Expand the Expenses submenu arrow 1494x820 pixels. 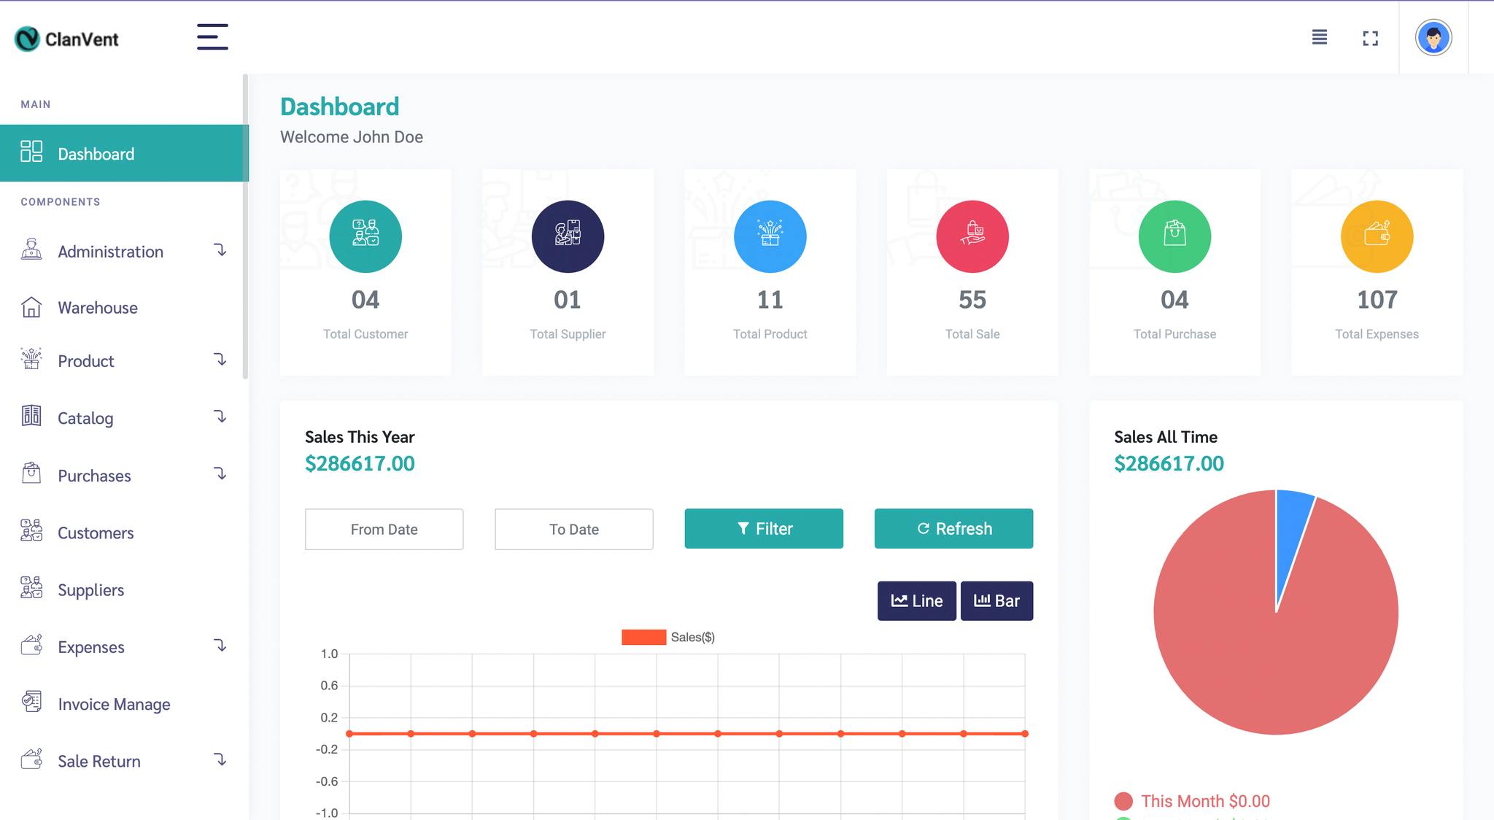point(220,646)
